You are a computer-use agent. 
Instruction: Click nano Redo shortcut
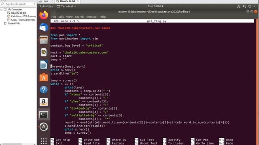226,143
